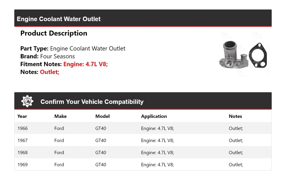The width and height of the screenshot is (286, 180).
Task: Select the 1966 year cell
Action: click(x=23, y=128)
